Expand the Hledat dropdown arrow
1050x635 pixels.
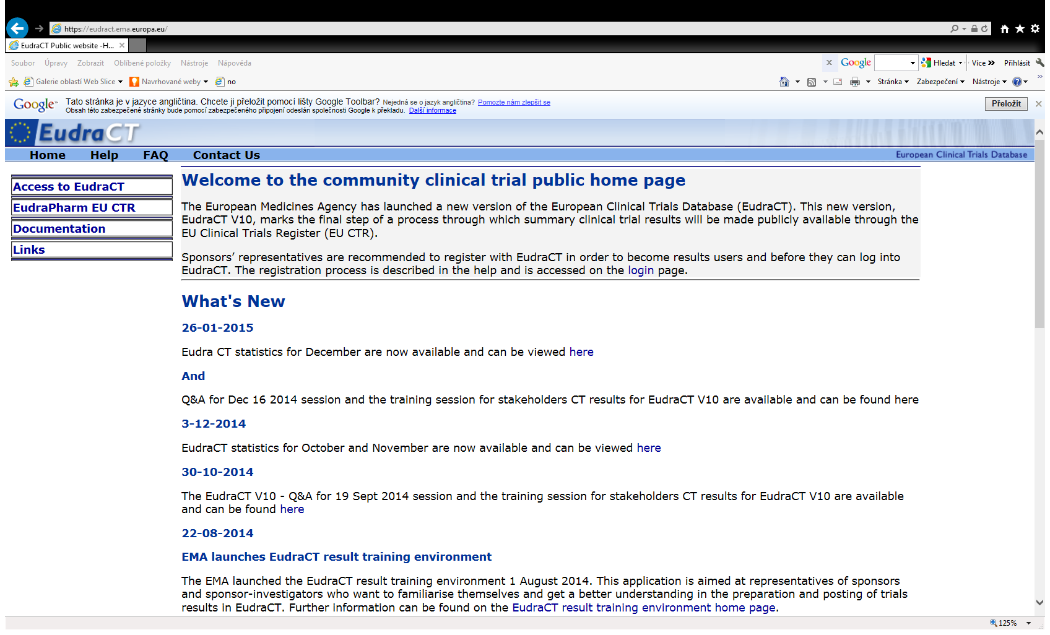point(960,63)
